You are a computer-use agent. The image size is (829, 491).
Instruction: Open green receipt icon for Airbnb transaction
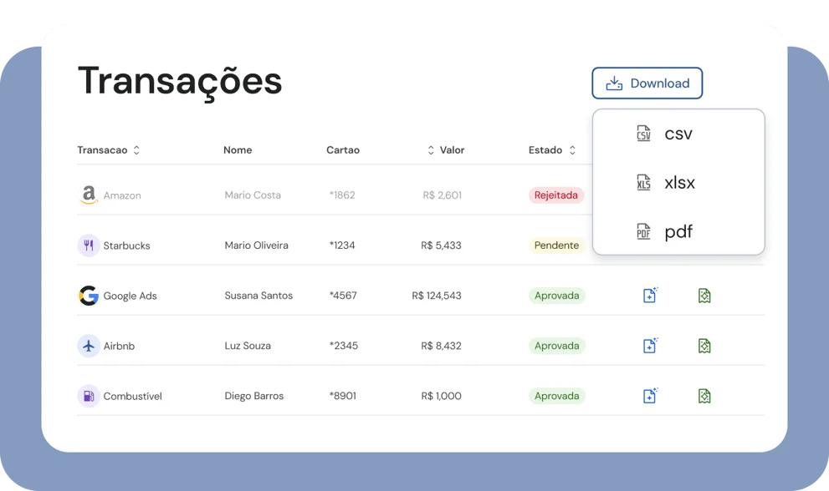(x=704, y=346)
